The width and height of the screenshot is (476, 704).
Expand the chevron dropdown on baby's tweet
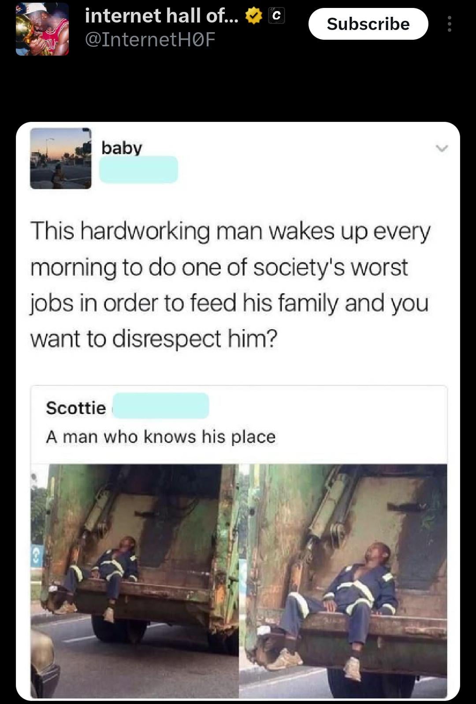click(442, 148)
